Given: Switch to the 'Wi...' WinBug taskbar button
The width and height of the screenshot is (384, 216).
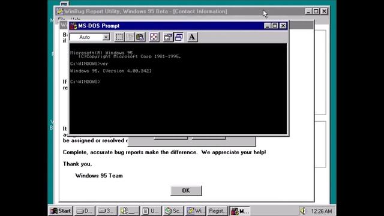Looking at the screenshot, I should (196, 211).
